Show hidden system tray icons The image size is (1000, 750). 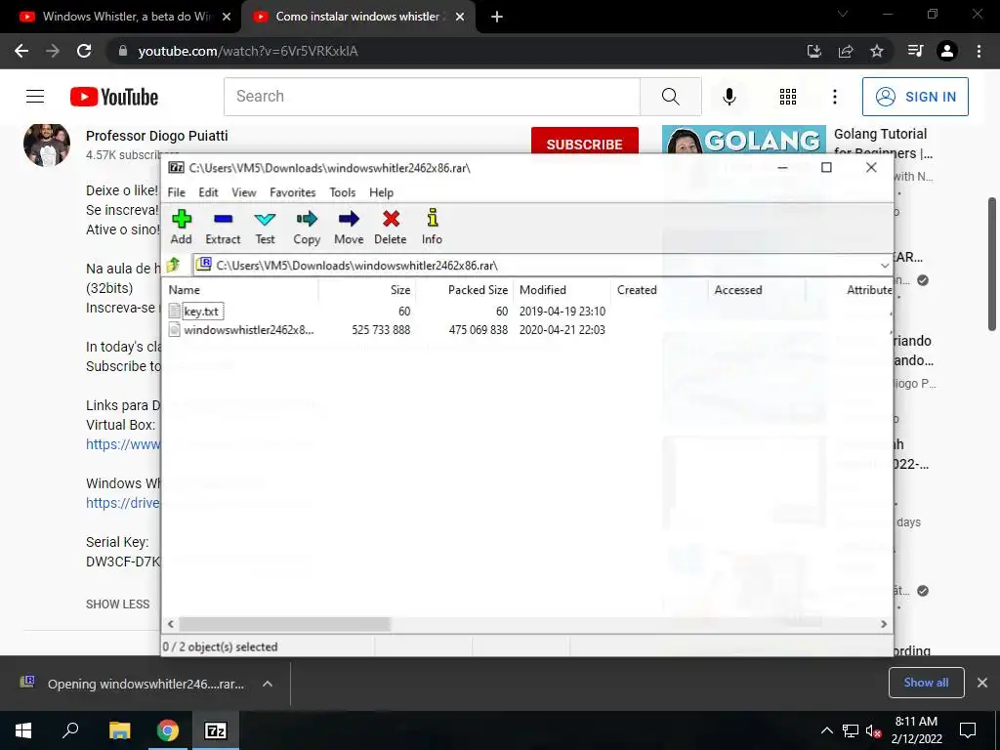(826, 730)
